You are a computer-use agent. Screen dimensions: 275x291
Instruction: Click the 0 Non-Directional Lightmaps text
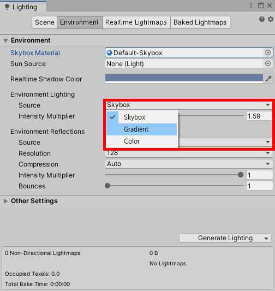tap(43, 253)
